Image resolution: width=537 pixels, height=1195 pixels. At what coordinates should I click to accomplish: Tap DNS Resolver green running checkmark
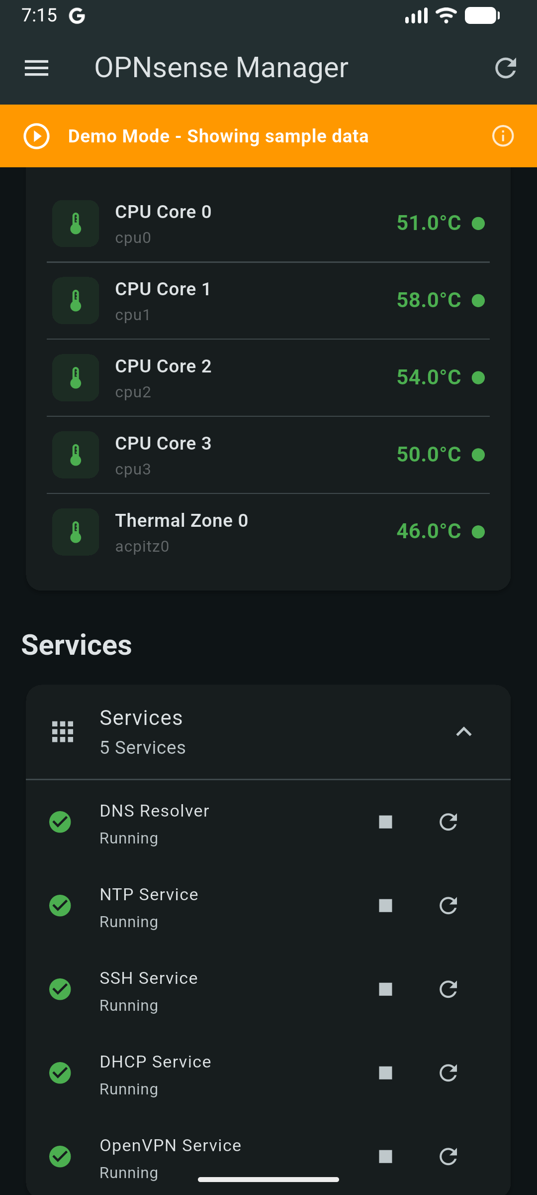[x=60, y=822]
